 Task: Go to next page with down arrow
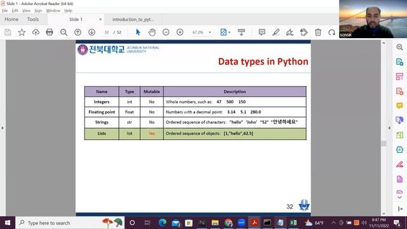[92, 32]
